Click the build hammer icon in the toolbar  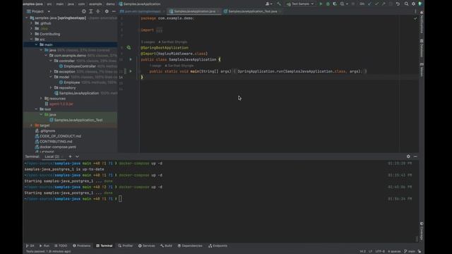pyautogui.click(x=279, y=4)
